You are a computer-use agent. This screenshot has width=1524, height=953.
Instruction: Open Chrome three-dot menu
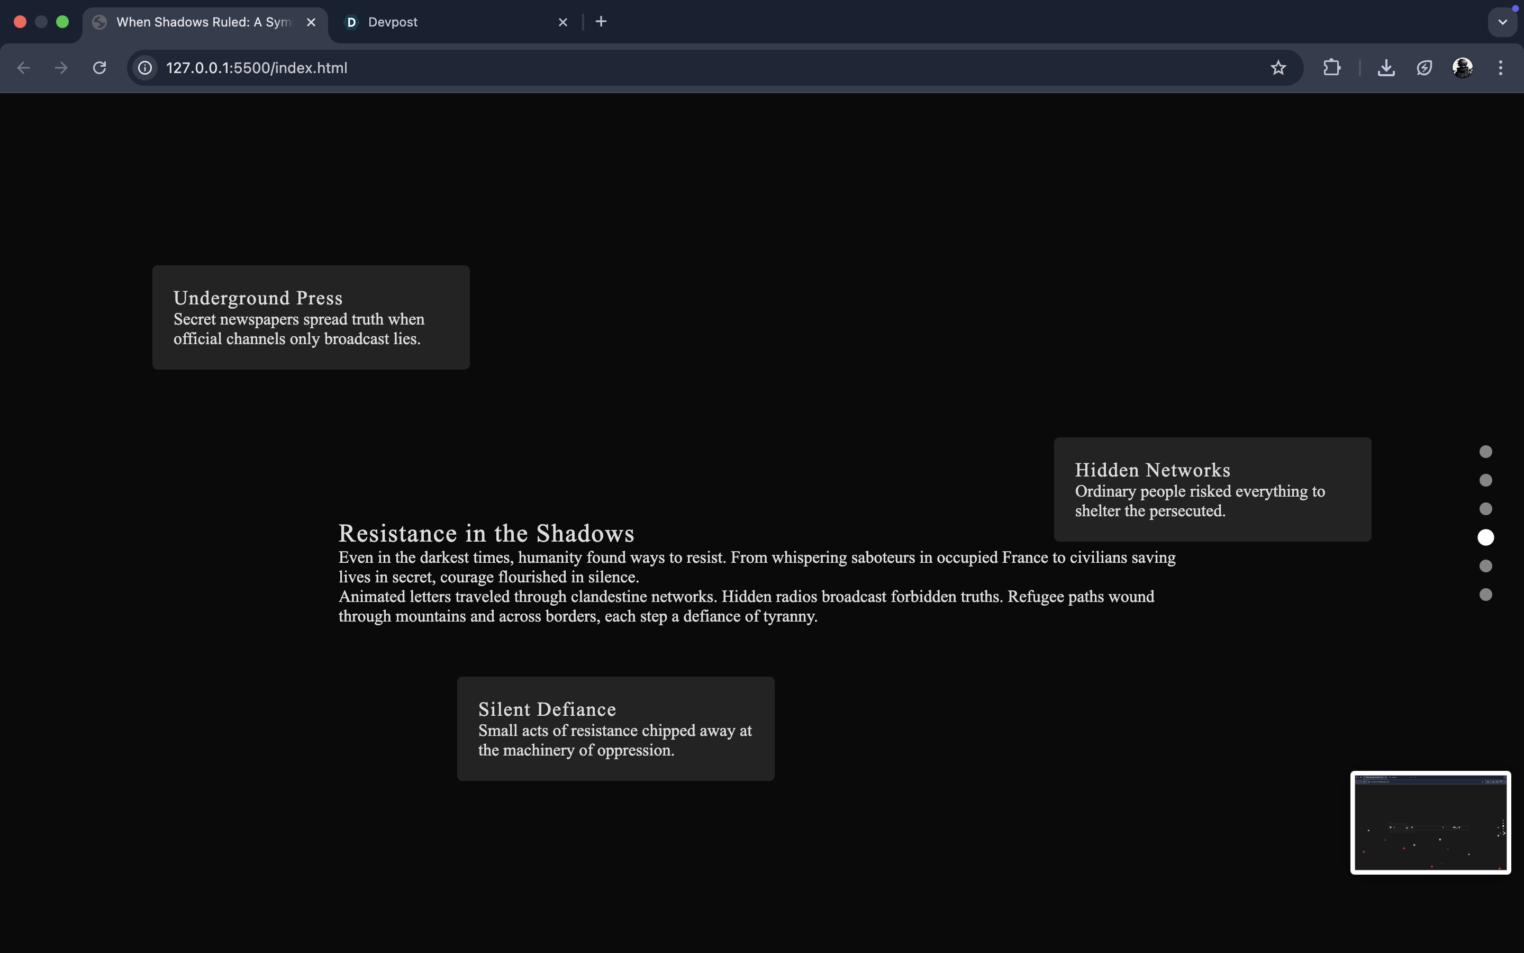coord(1501,68)
